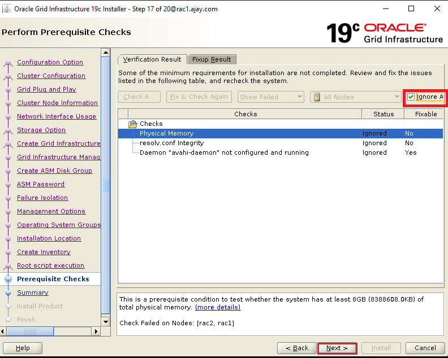The height and width of the screenshot is (358, 448).
Task: Click the Checks column header
Action: pyautogui.click(x=245, y=114)
